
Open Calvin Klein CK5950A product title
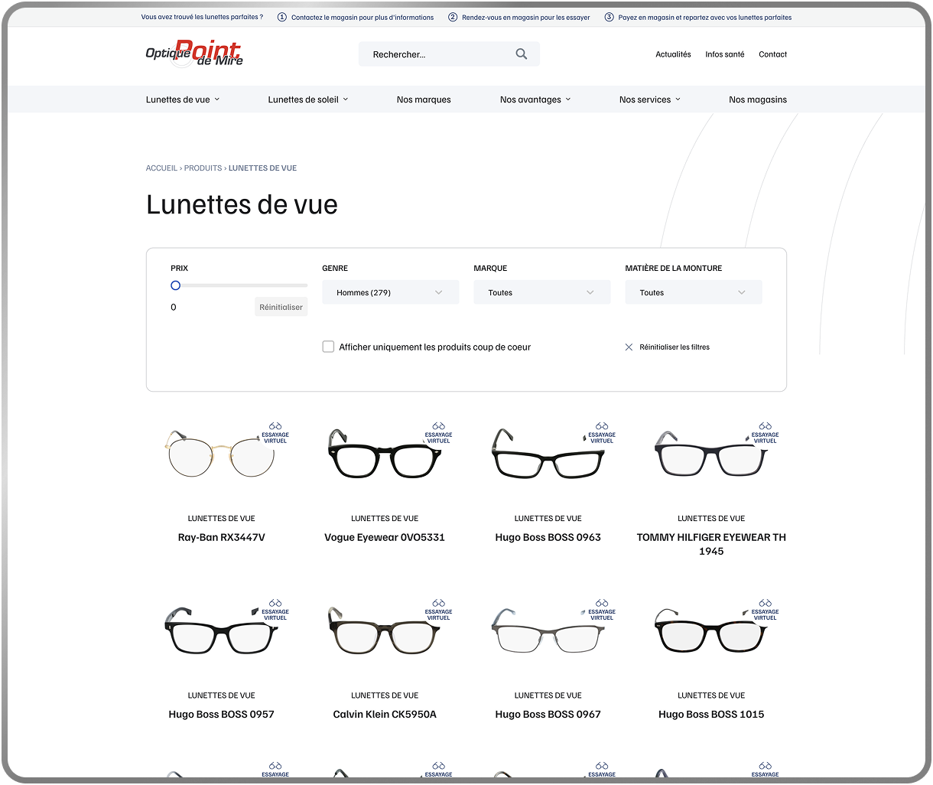pos(385,714)
